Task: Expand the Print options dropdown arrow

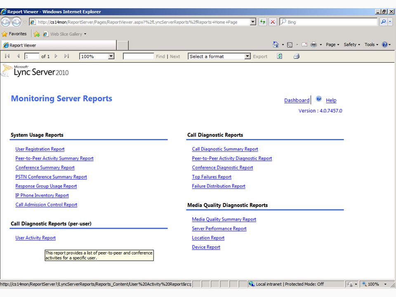Action: point(321,45)
